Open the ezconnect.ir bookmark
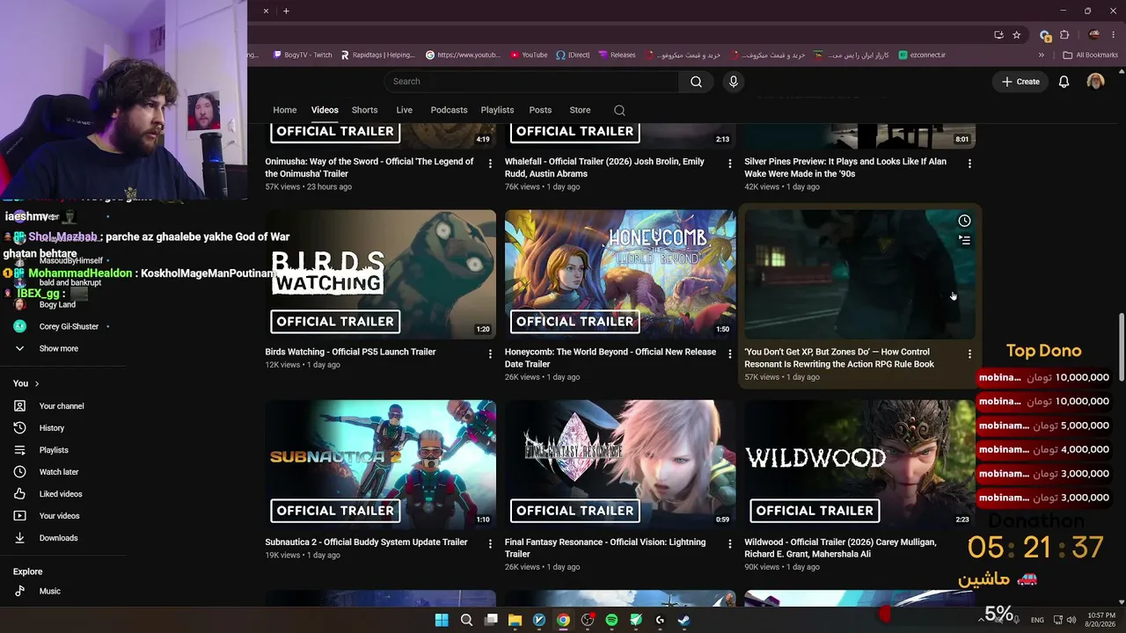Viewport: 1126px width, 633px height. 922,55
